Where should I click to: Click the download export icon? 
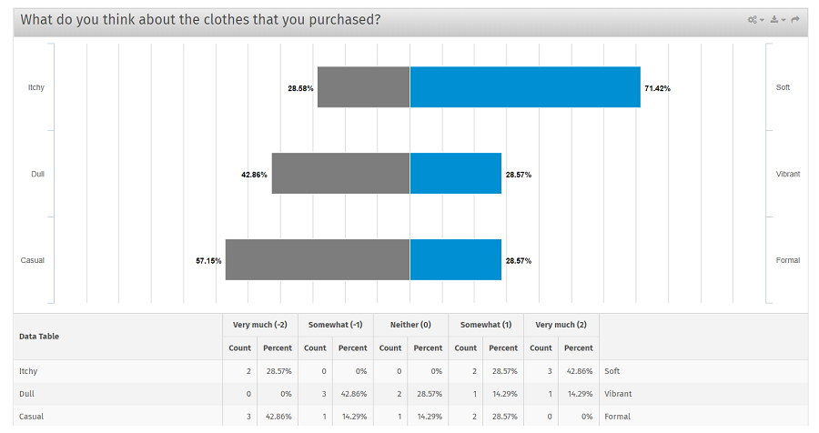(x=773, y=19)
